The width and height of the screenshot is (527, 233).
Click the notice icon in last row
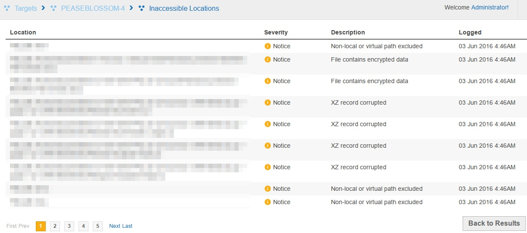(268, 202)
